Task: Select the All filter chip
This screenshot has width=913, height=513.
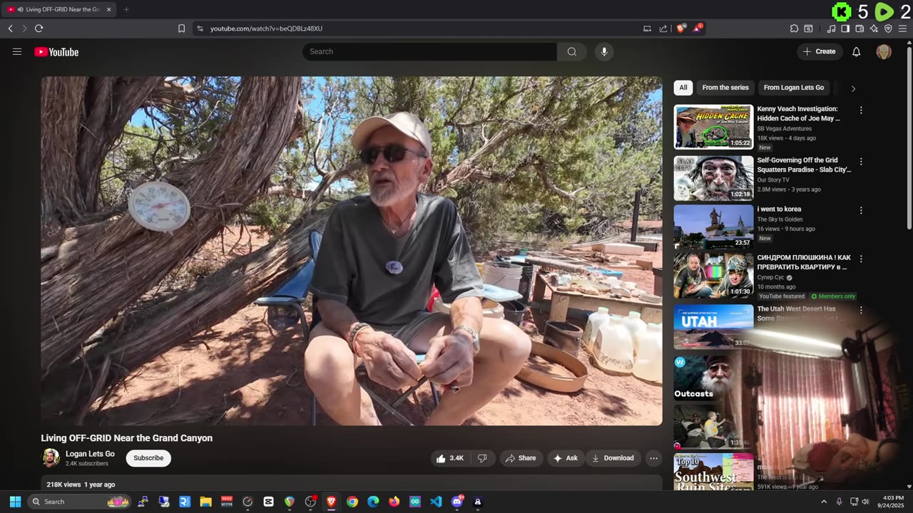Action: click(683, 88)
